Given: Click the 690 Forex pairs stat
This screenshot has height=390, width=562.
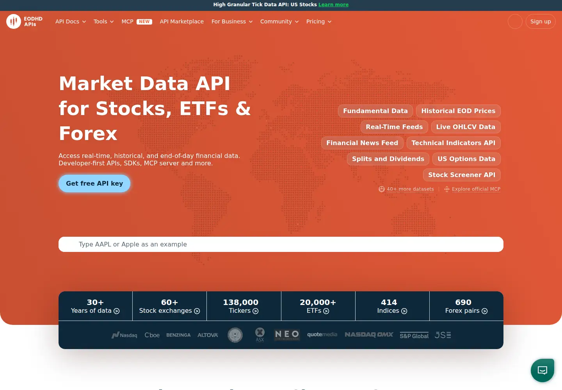Looking at the screenshot, I should 466,306.
